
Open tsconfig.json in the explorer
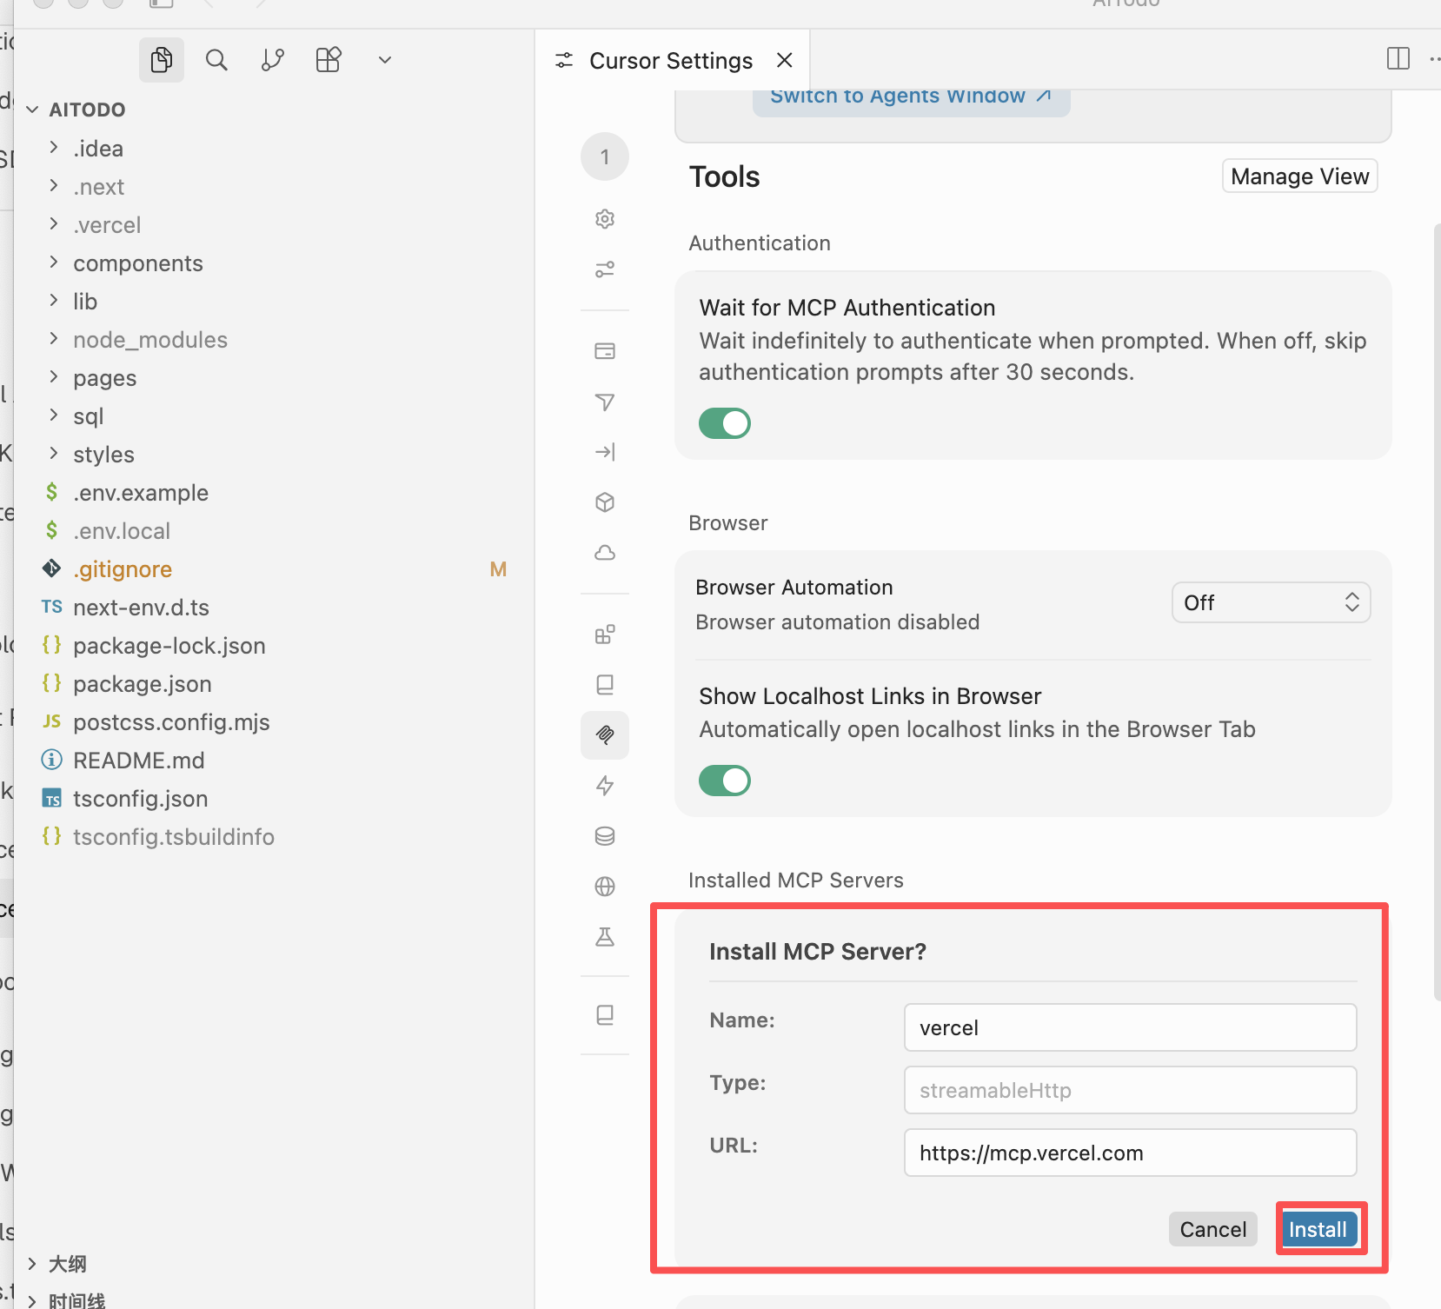[x=141, y=799]
